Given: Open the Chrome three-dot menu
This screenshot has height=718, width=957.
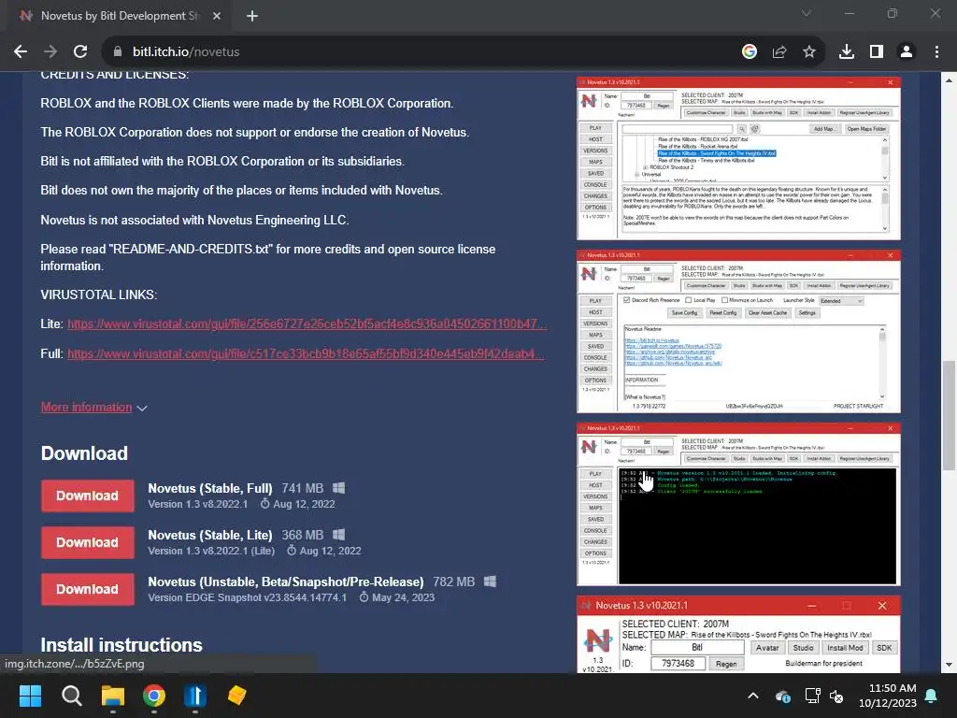Looking at the screenshot, I should click(936, 52).
